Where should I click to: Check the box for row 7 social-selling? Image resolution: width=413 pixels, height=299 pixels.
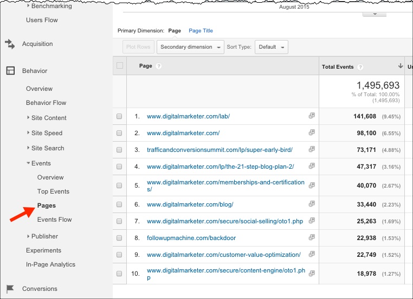click(x=119, y=221)
